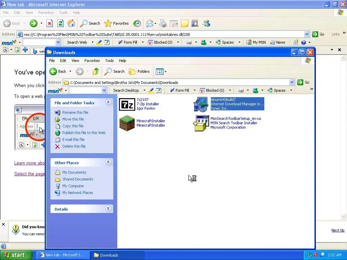This screenshot has width=347, height=260.
Task: Click the My MSN button in Internet Explorer
Action: (256, 42)
